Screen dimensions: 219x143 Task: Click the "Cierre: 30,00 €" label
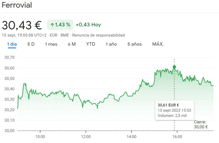[x=201, y=124]
